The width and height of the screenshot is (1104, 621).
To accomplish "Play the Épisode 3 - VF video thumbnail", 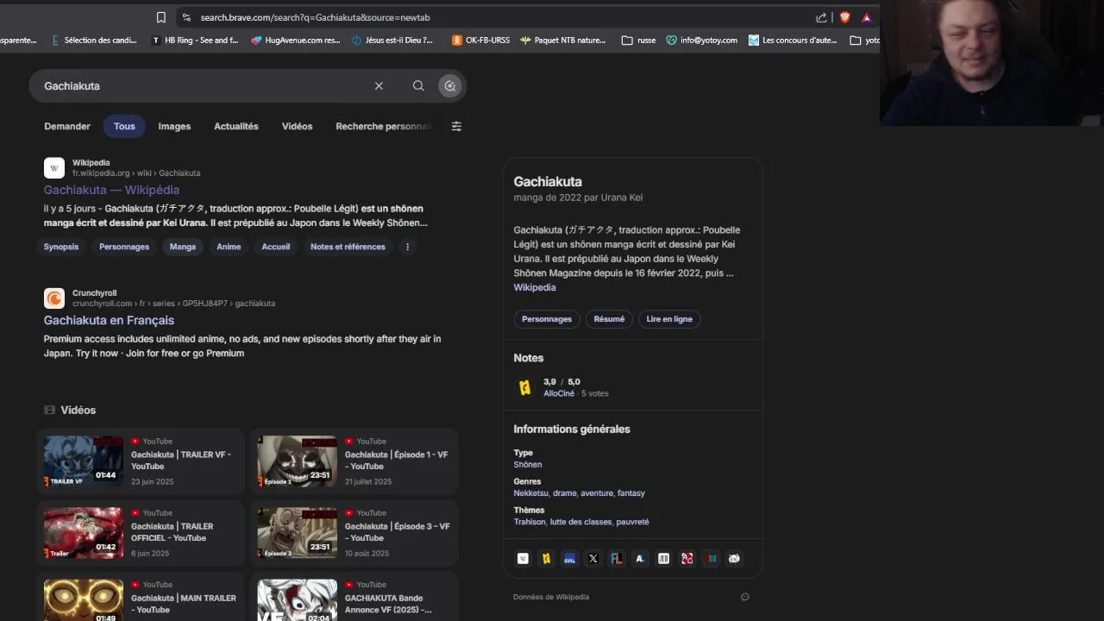I will coord(298,532).
